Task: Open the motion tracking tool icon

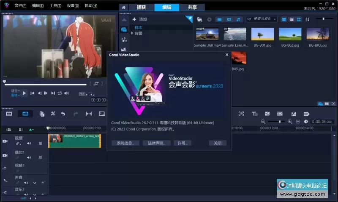Action: click(x=241, y=114)
